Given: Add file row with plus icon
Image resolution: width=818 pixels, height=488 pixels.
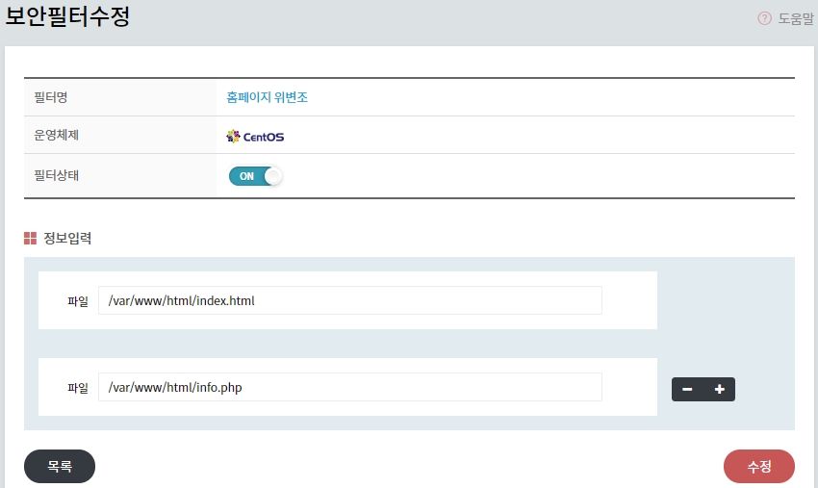Looking at the screenshot, I should (x=719, y=390).
